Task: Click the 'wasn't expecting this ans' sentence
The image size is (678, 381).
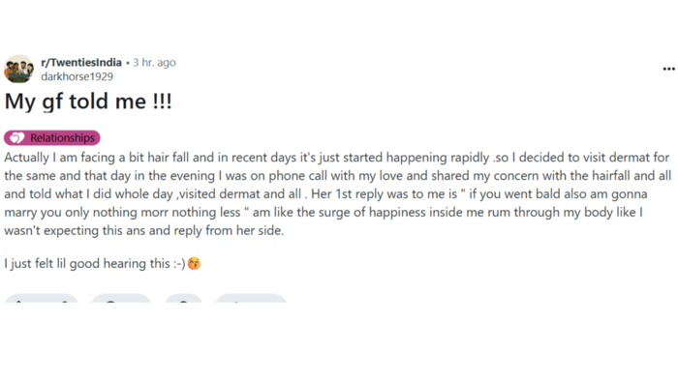Action: coord(144,230)
